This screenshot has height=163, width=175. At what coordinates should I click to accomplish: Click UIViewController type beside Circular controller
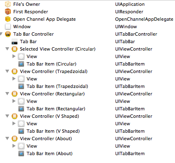[x=134, y=49]
